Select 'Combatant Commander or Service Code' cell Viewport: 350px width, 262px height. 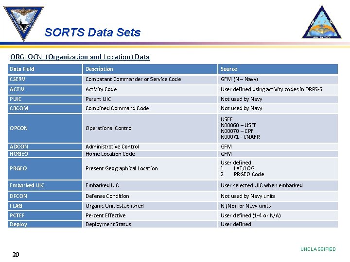coord(150,80)
